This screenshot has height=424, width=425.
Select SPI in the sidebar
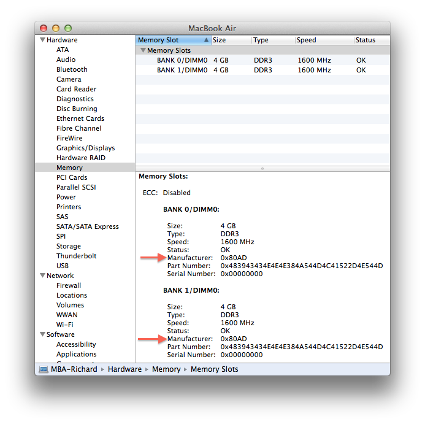[61, 236]
